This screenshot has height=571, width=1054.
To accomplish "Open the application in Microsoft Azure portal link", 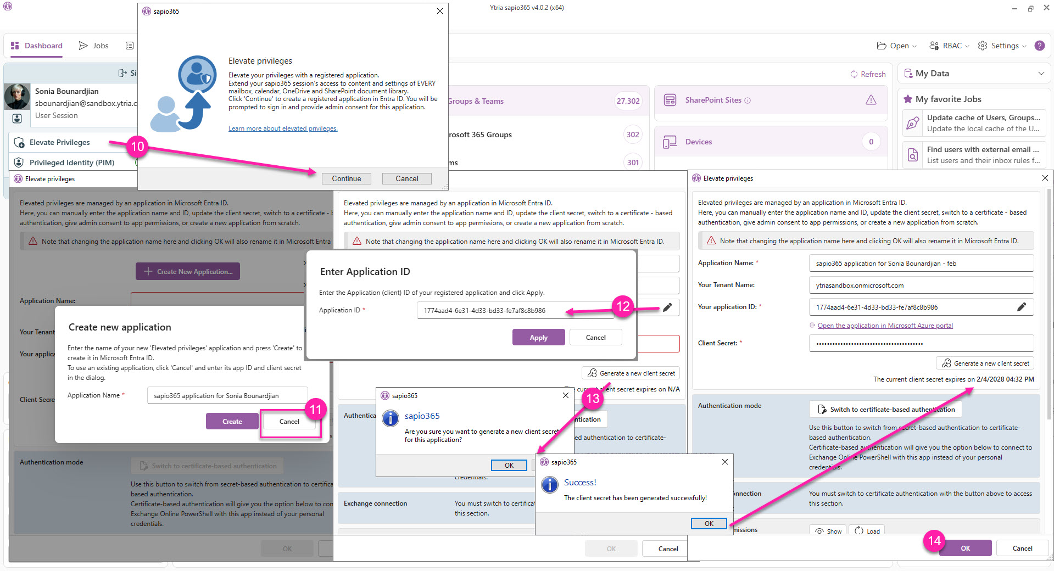I will [x=885, y=326].
